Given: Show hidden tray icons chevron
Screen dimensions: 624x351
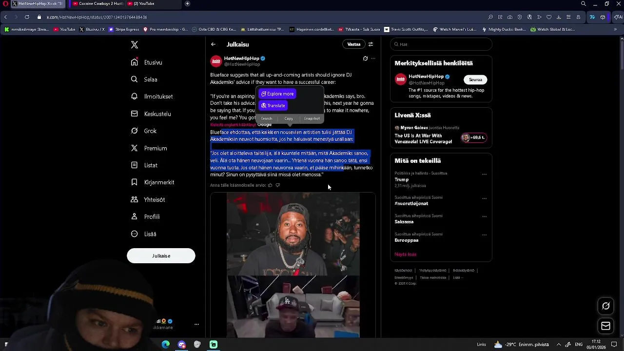Looking at the screenshot, I should point(559,345).
